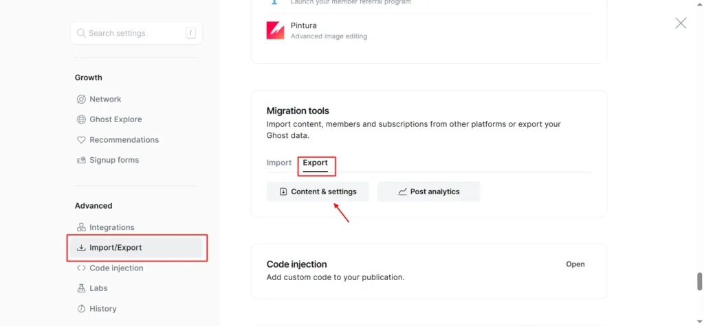This screenshot has width=704, height=326.
Task: Click the Post analytics export button
Action: click(428, 191)
